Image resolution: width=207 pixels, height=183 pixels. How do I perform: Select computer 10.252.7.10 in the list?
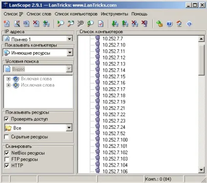tap(114, 45)
